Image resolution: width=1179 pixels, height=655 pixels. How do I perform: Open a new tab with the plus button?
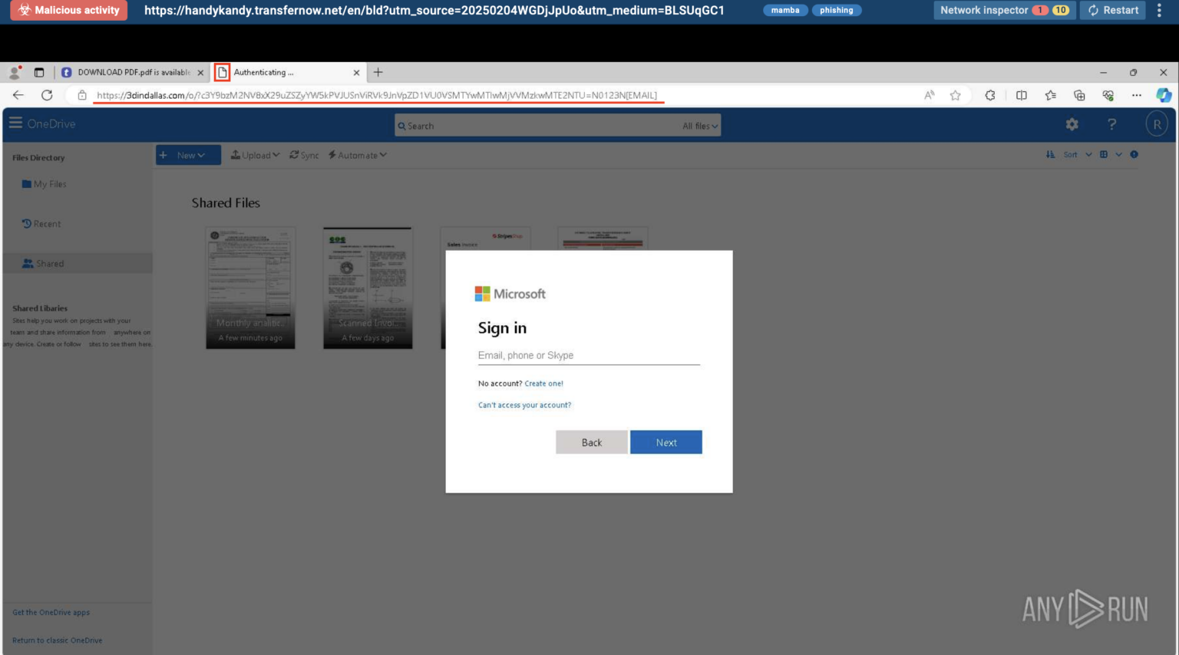(x=378, y=72)
